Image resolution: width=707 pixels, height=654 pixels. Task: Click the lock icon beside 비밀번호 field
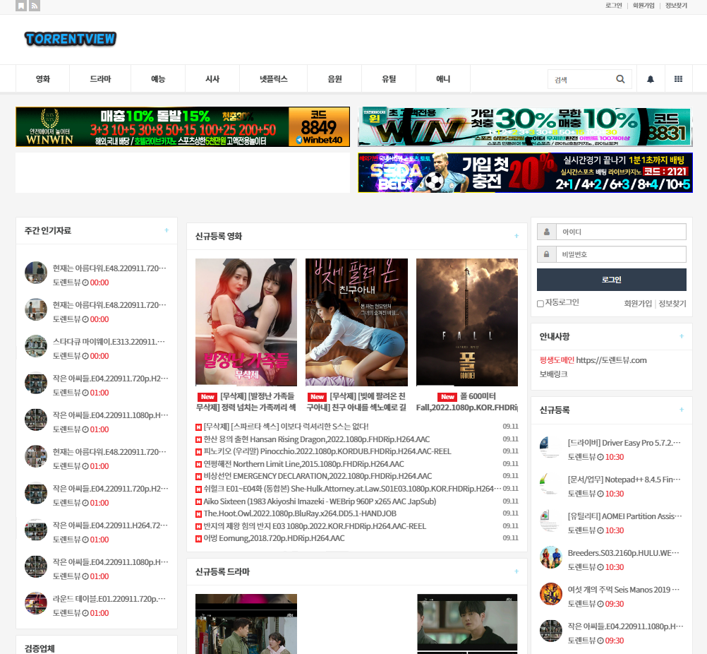546,254
